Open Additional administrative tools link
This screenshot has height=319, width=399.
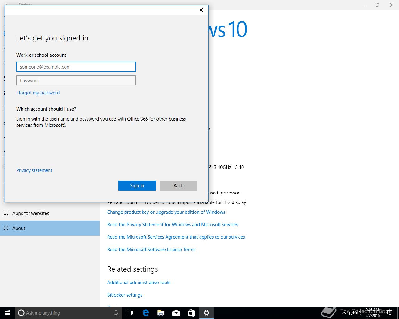[x=139, y=283]
